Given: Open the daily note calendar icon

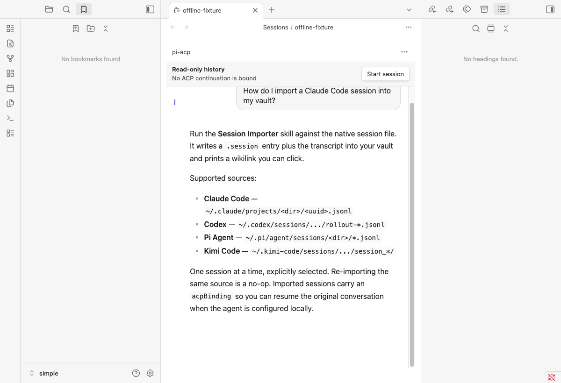Looking at the screenshot, I should pyautogui.click(x=10, y=88).
